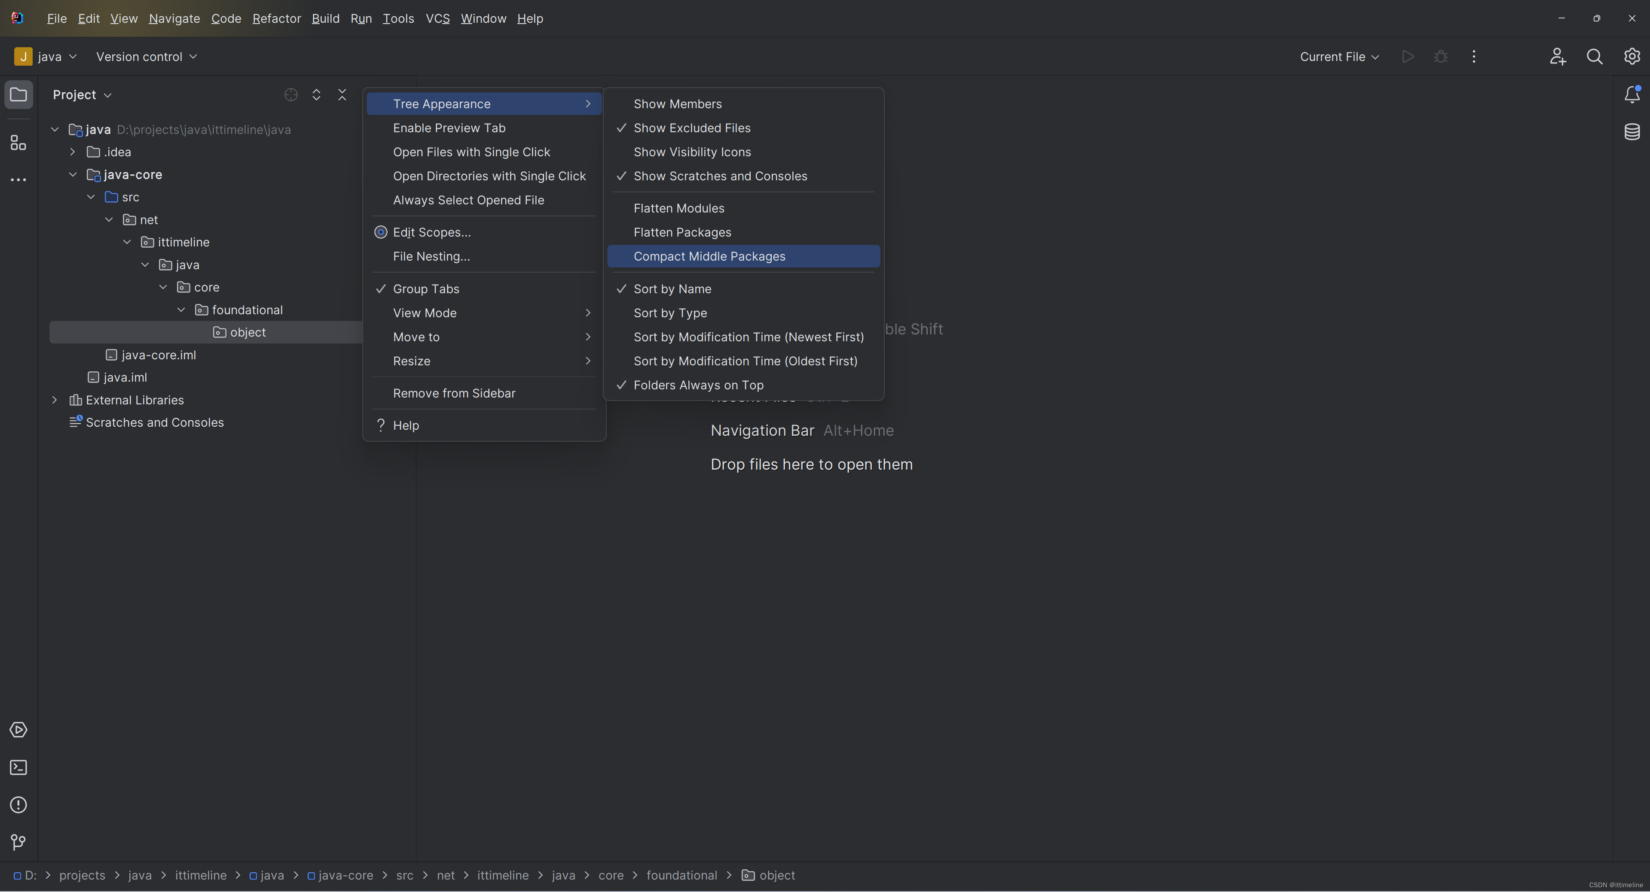The image size is (1650, 892).
Task: Open the Build menu
Action: pyautogui.click(x=325, y=18)
